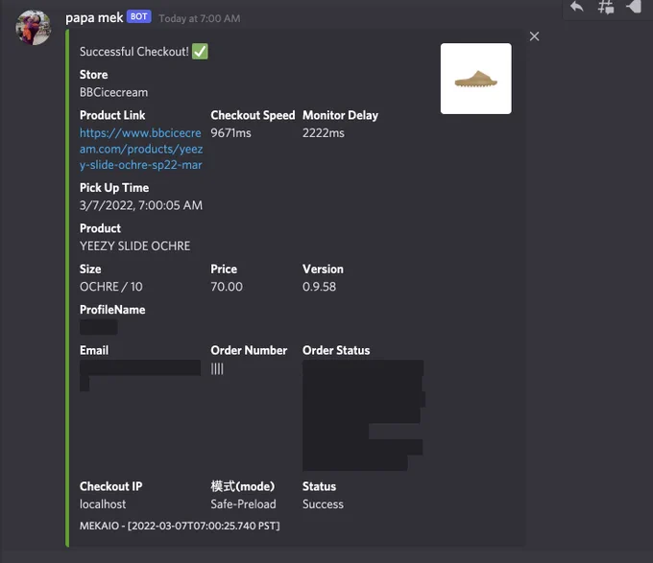Viewport: 653px width, 563px height.
Task: Click the 70.00 price value
Action: 227,287
